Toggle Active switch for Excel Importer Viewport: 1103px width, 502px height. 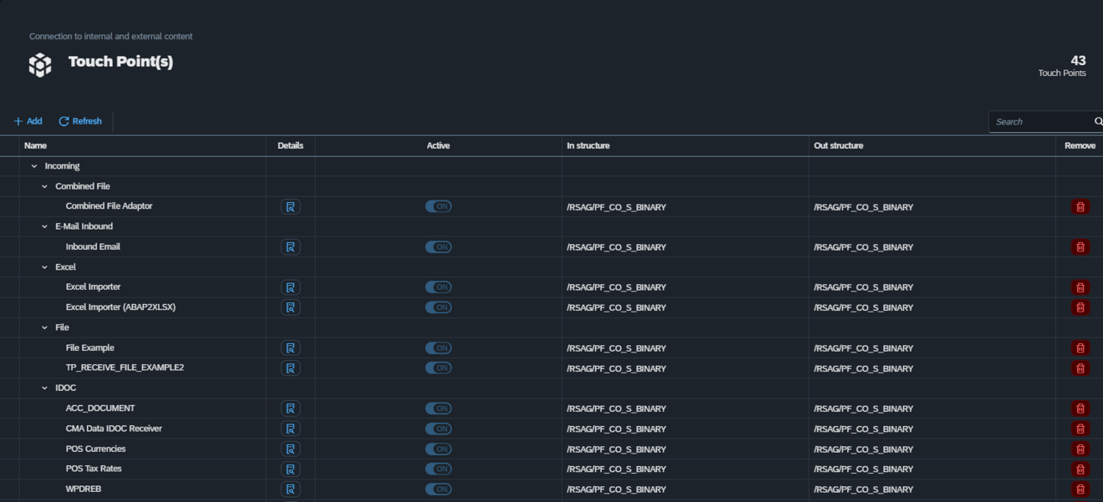(438, 287)
